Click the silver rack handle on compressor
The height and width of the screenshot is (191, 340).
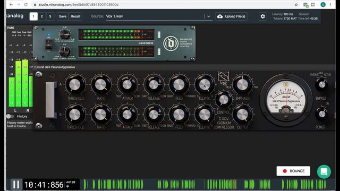(x=50, y=100)
